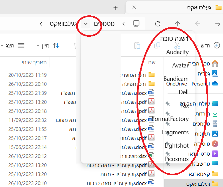Click the date 25/10/2023 20:17
223x187 pixels.
[27, 138]
